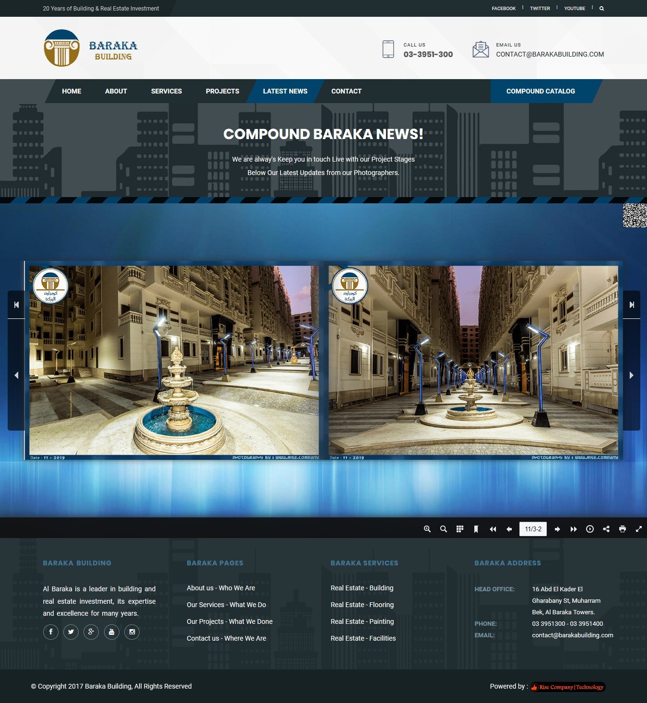Click the right fountain photo page
Viewport: 647px width, 703px height.
[473, 361]
